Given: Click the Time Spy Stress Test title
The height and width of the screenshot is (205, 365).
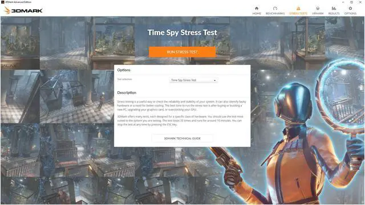Looking at the screenshot, I should [x=182, y=32].
